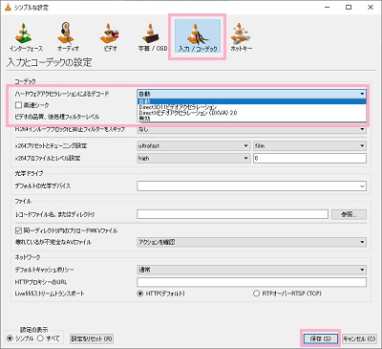
Task: Click 参照 browse button
Action: 349,214
